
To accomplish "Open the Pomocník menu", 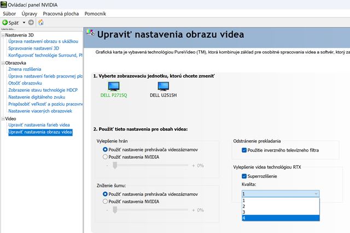I will click(95, 14).
